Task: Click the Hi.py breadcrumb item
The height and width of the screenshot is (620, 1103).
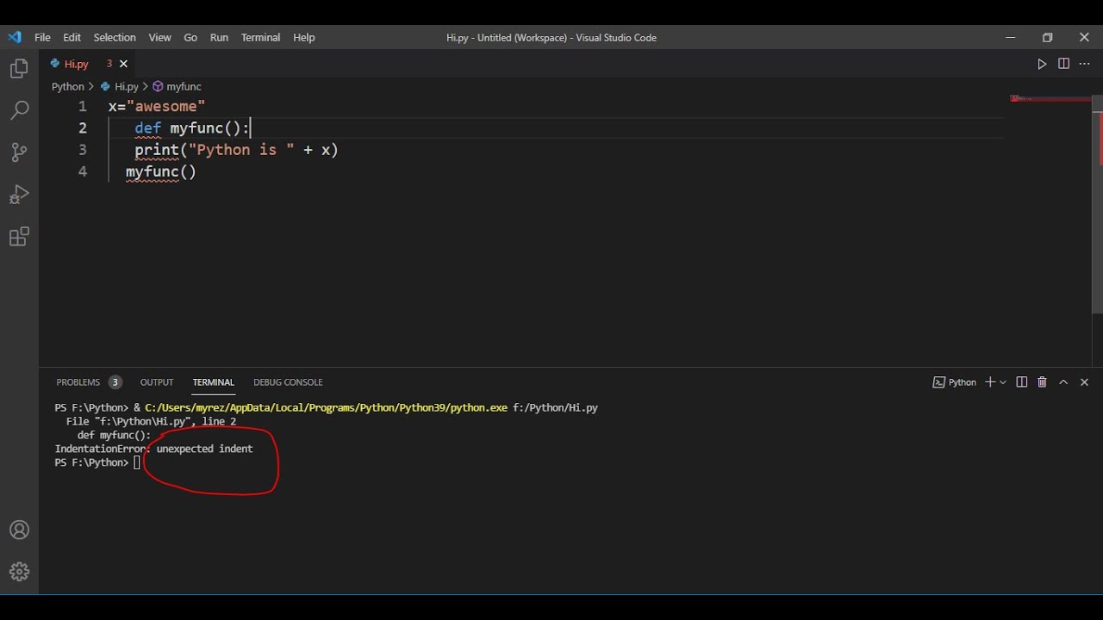Action: (x=120, y=86)
